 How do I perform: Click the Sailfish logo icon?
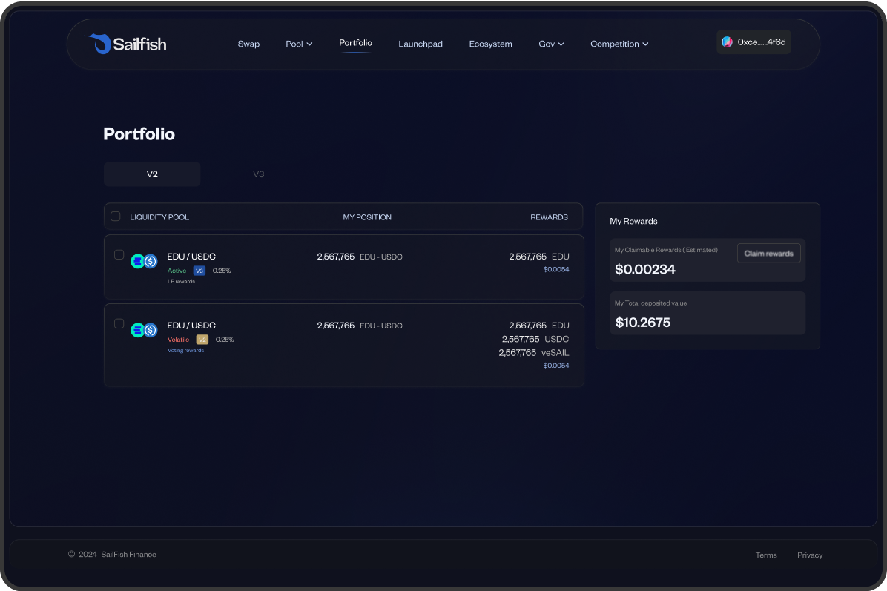pyautogui.click(x=97, y=44)
